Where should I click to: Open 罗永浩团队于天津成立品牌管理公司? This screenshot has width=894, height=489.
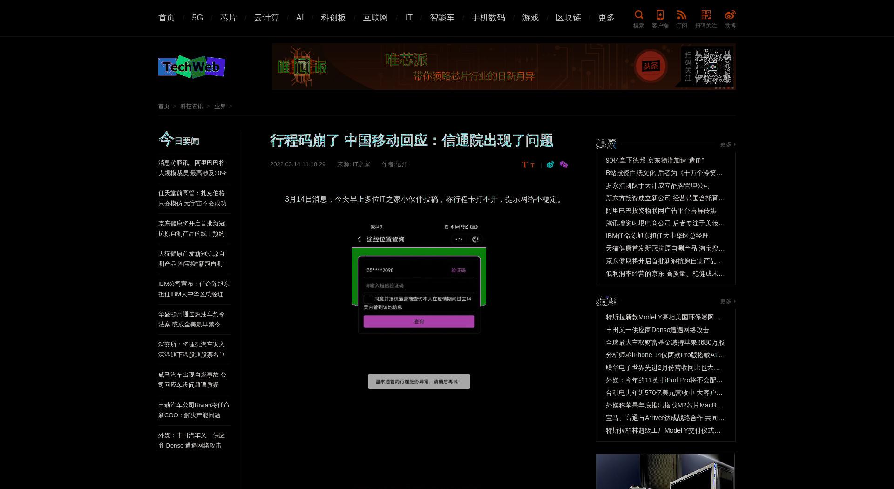(x=658, y=185)
